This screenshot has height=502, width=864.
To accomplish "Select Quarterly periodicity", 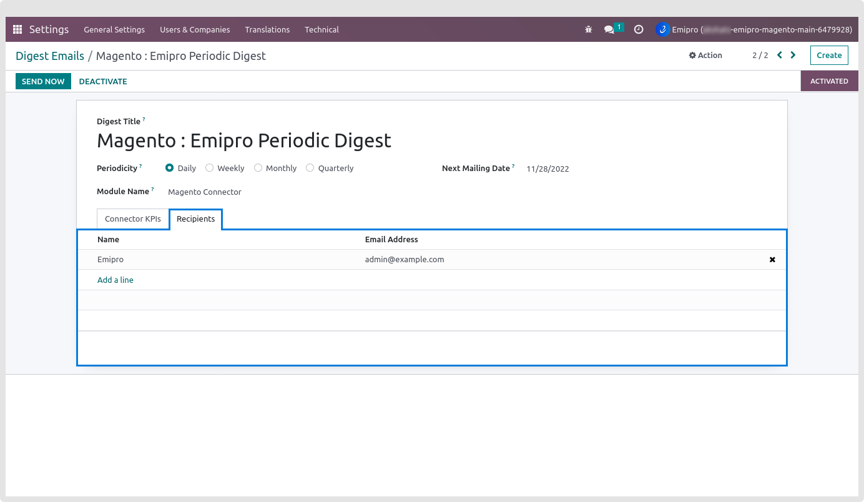I will 310,168.
